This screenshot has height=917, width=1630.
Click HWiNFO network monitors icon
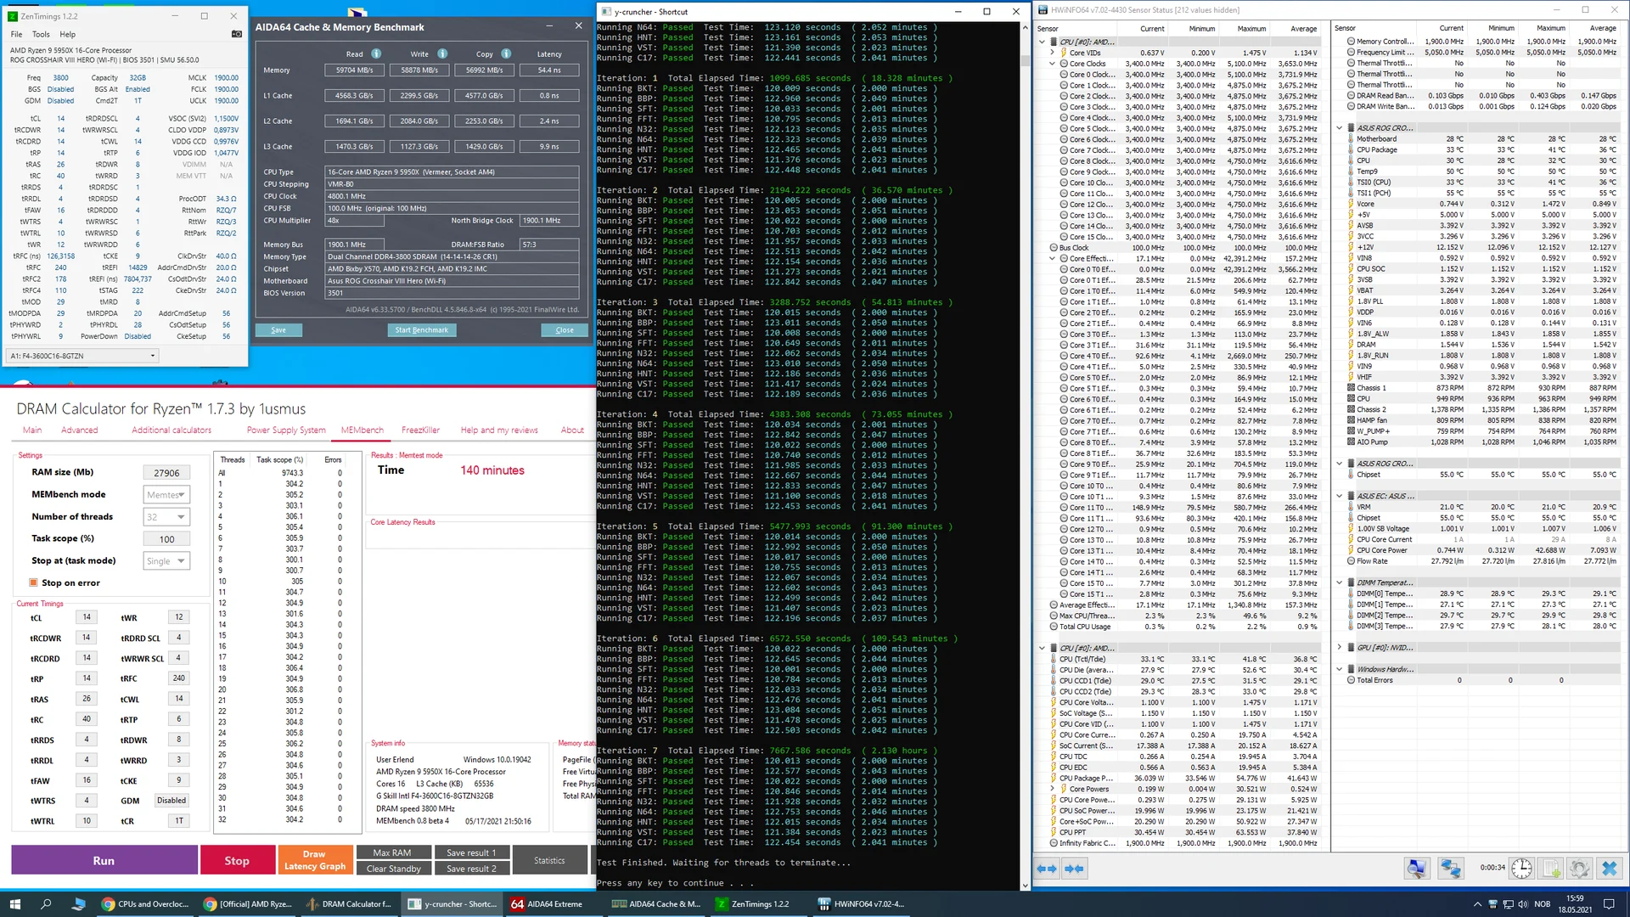(1450, 869)
